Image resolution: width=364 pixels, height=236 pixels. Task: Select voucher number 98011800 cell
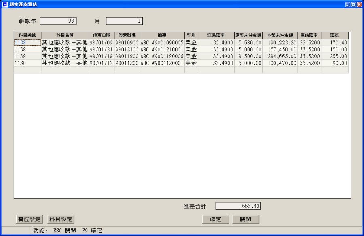pyautogui.click(x=127, y=56)
